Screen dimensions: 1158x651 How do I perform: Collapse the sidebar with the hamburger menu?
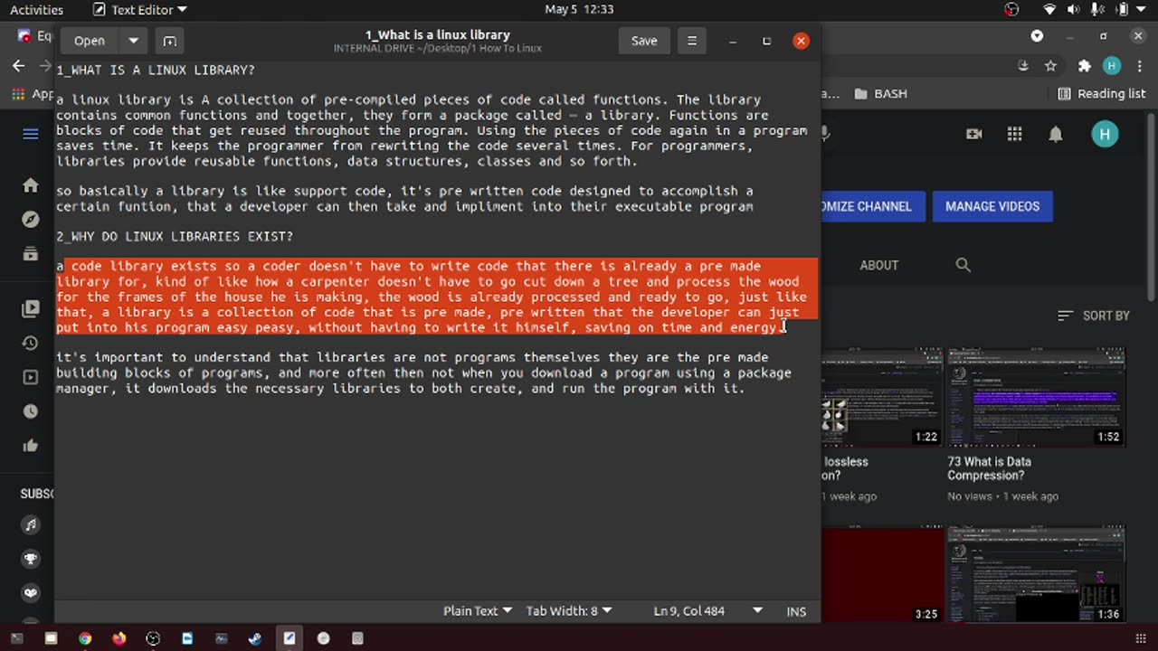tap(30, 133)
